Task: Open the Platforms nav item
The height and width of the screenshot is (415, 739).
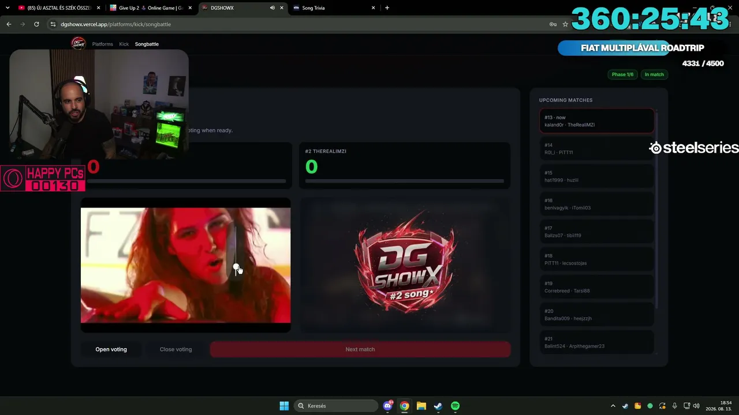Action: 103,44
